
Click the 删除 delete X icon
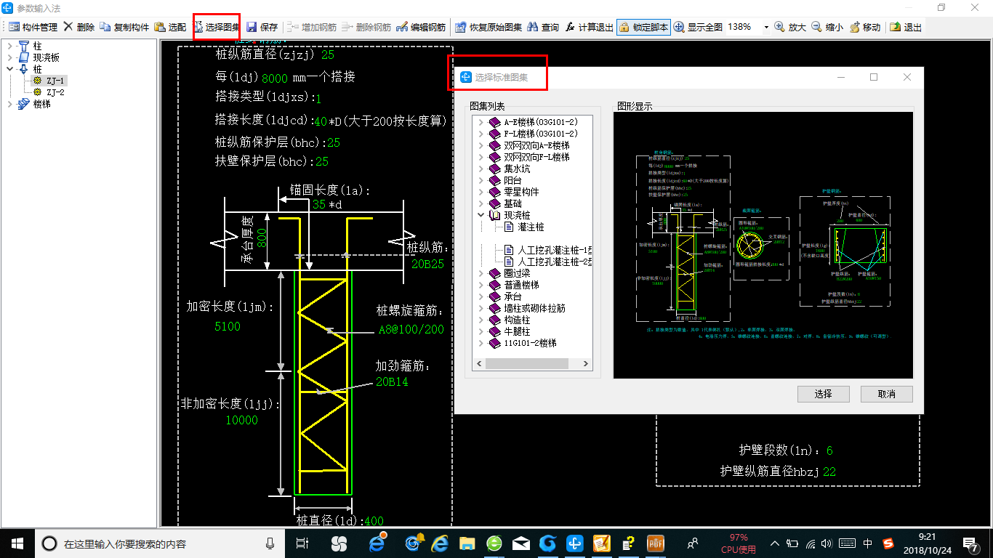68,27
